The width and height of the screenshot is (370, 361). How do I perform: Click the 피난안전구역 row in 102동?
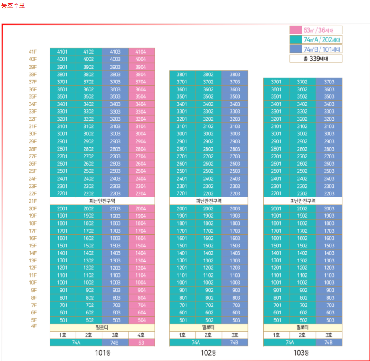pos(209,201)
